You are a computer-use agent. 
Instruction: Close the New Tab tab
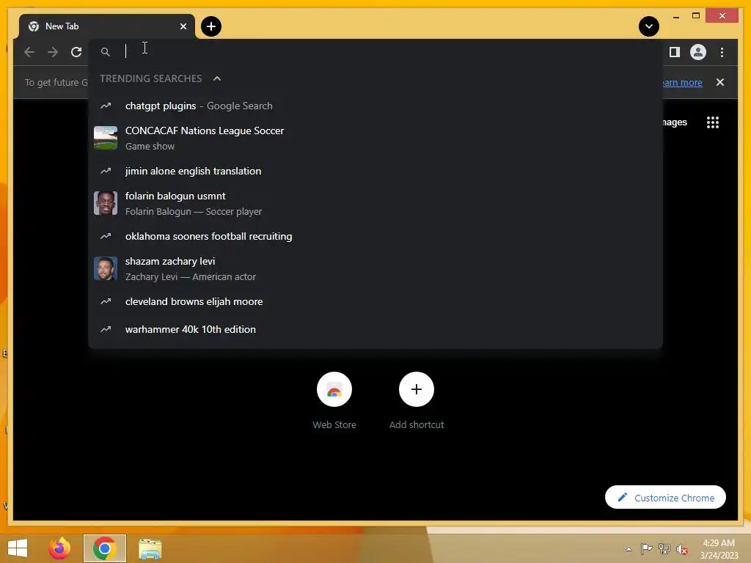183,26
